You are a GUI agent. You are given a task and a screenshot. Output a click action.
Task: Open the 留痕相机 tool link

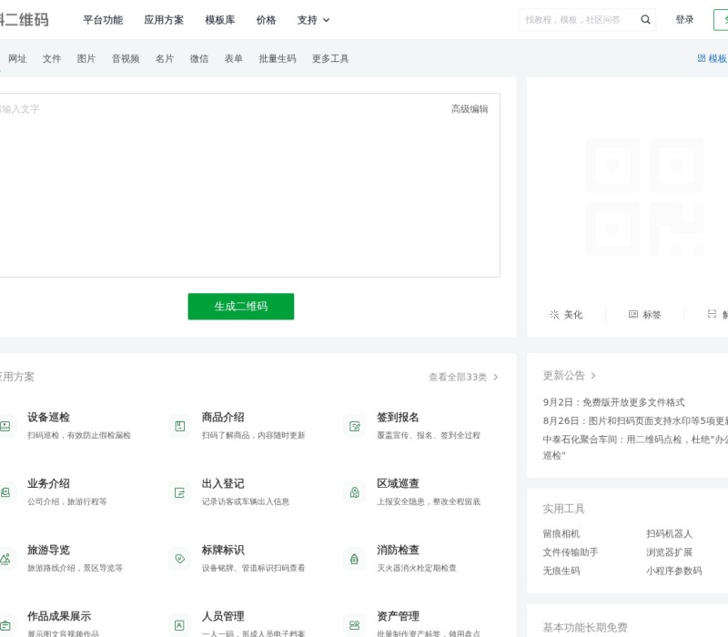pyautogui.click(x=561, y=533)
